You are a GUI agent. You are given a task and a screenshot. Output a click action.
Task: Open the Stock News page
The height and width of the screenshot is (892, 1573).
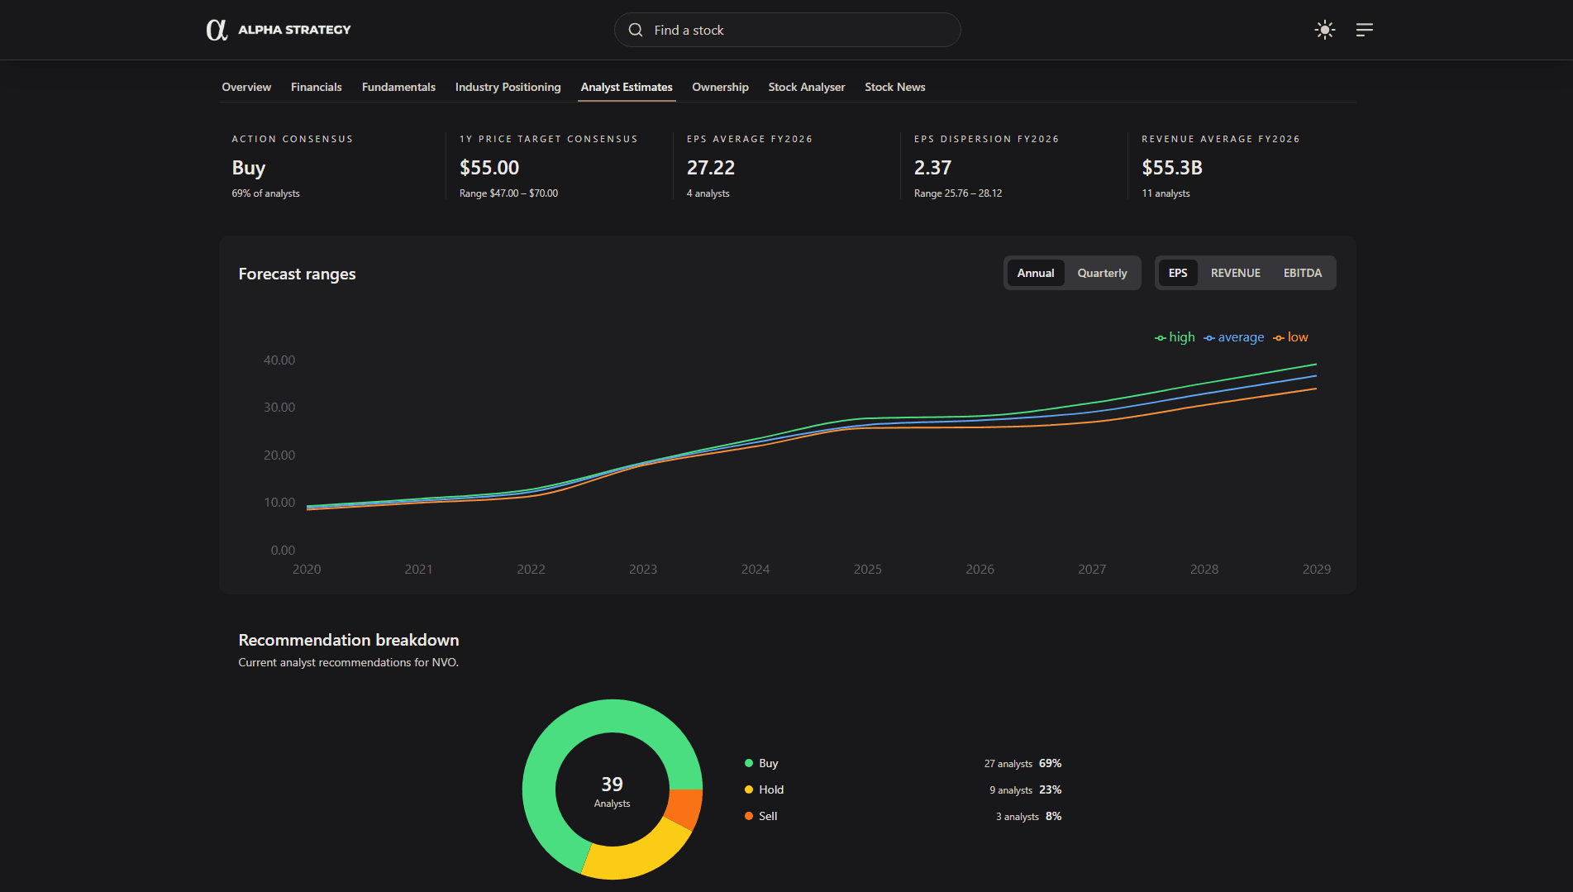pos(894,87)
